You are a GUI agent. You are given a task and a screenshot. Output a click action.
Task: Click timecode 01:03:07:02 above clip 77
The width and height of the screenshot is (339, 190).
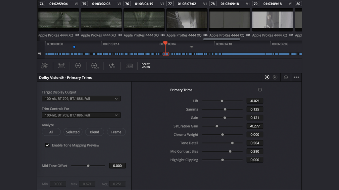(x=187, y=4)
